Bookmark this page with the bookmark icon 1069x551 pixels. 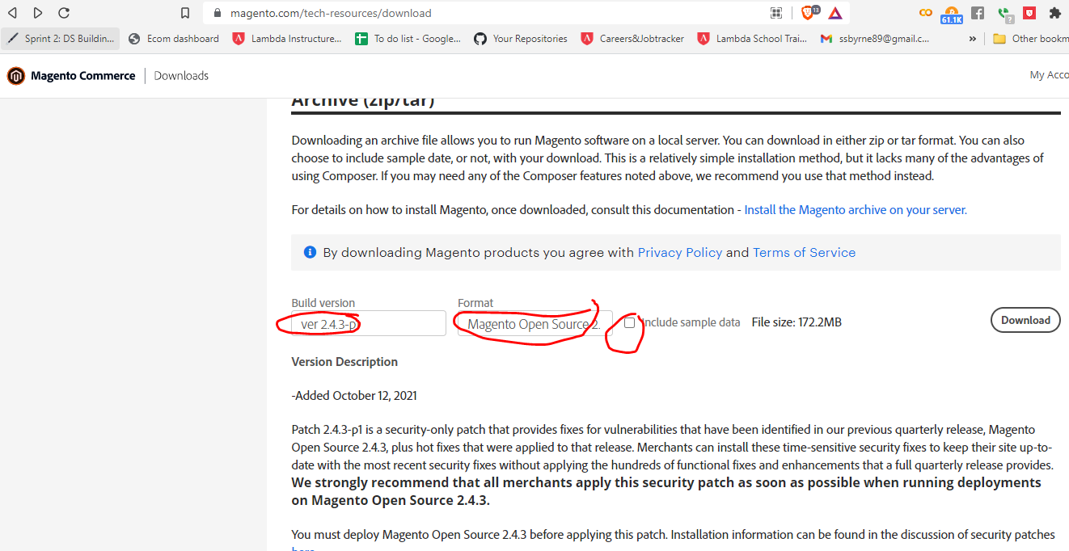click(x=185, y=13)
